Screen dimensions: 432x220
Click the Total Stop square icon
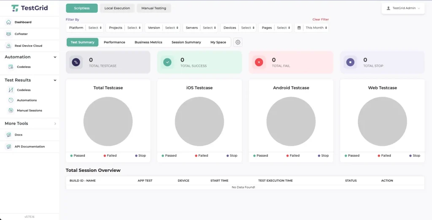tap(350, 62)
